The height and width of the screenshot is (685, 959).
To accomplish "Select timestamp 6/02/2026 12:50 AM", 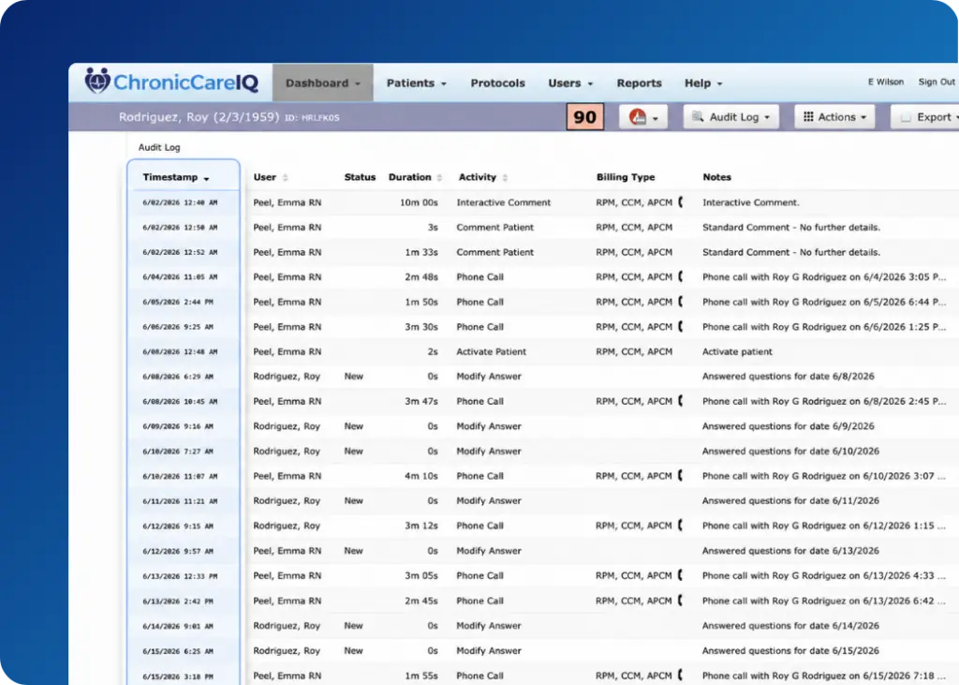I will tap(180, 227).
